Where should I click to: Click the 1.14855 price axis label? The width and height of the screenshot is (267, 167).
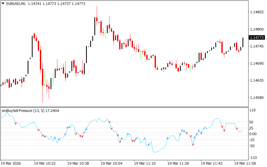tap(256, 12)
